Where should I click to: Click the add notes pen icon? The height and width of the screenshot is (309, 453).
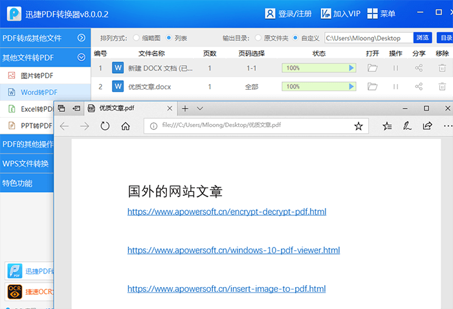point(407,126)
